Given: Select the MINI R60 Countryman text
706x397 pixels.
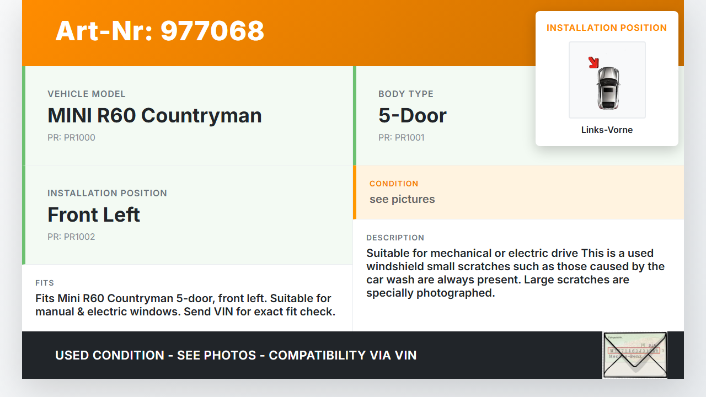Looking at the screenshot, I should coord(154,116).
